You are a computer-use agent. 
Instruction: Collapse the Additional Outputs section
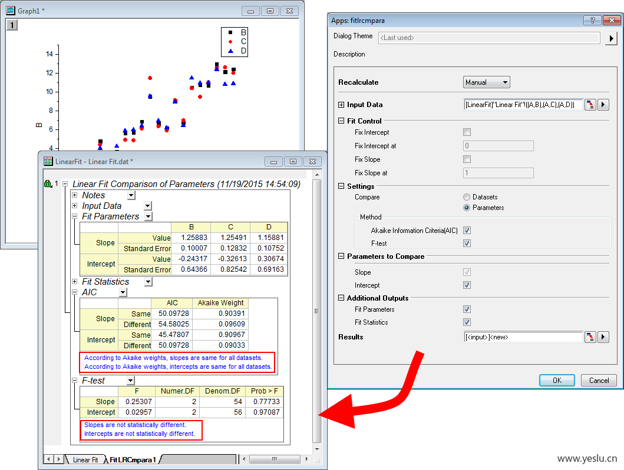pos(341,298)
